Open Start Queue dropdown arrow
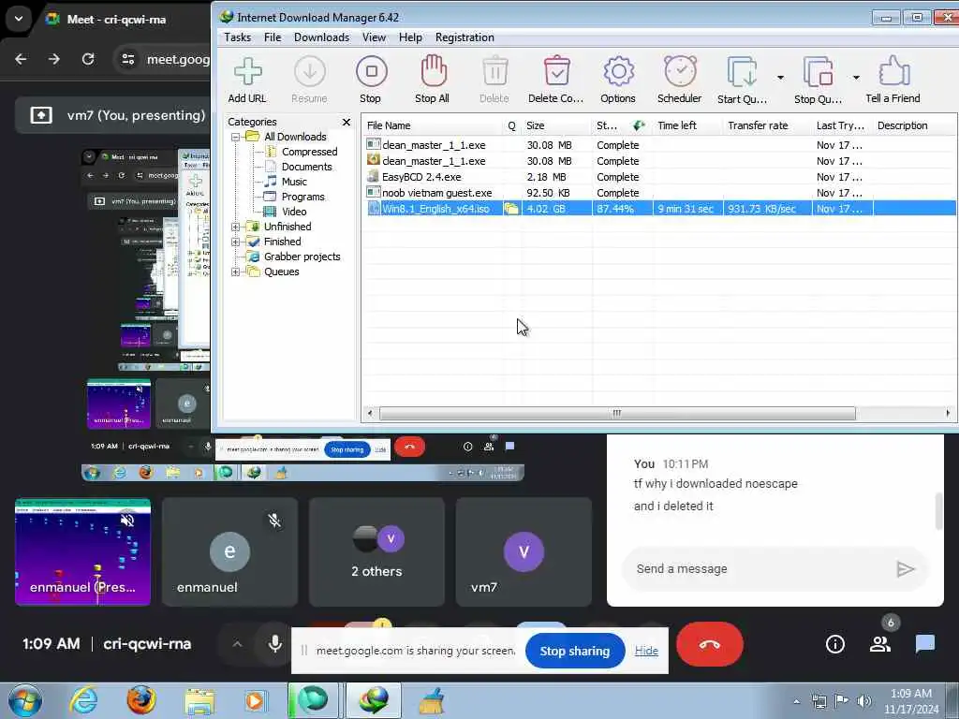This screenshot has width=959, height=719. pyautogui.click(x=780, y=78)
